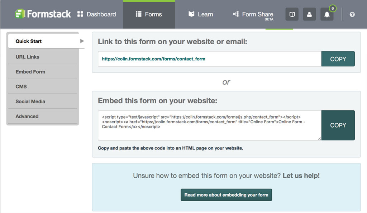Go to Embed Form section
Viewport: 367px width, 213px height.
[x=30, y=72]
